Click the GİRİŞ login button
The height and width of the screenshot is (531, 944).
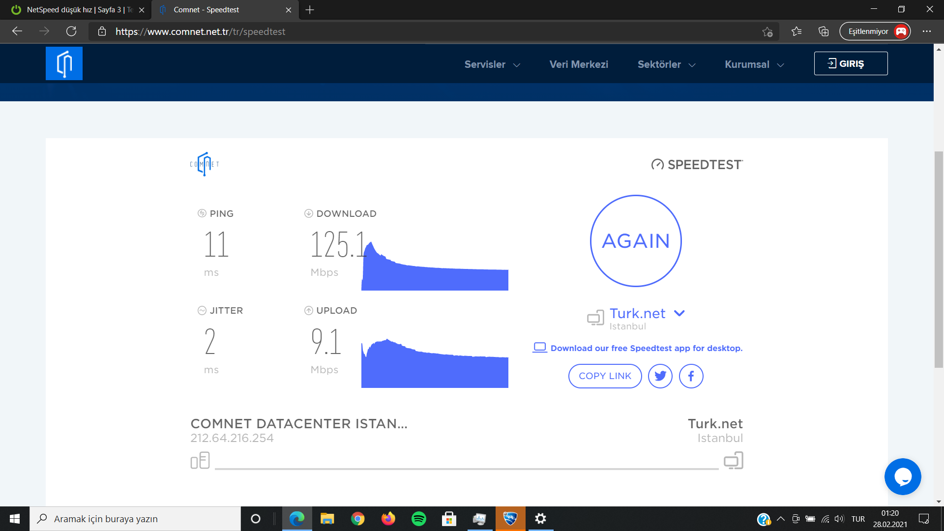pos(851,63)
